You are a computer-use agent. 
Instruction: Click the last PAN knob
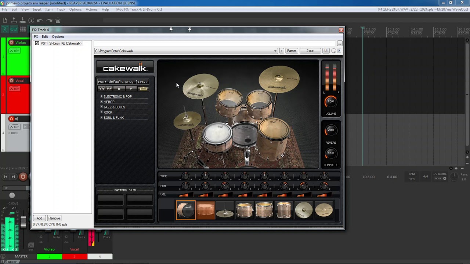(323, 186)
